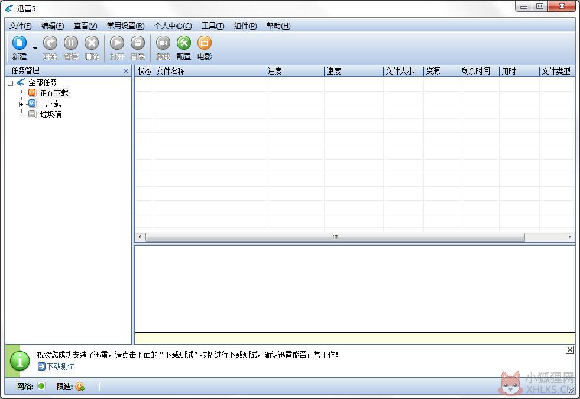
Task: Click the 删除 (Delete) toolbar icon
Action: 92,43
